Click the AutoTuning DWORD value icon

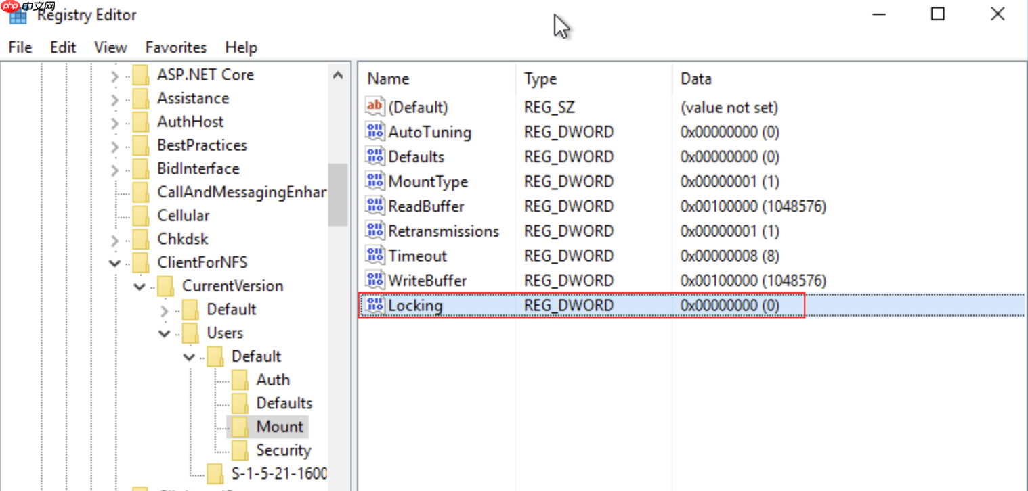[x=374, y=132]
